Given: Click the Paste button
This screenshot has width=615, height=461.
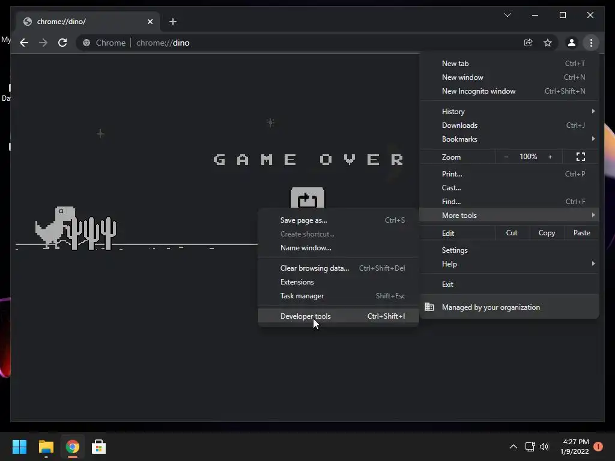Looking at the screenshot, I should click(x=581, y=233).
